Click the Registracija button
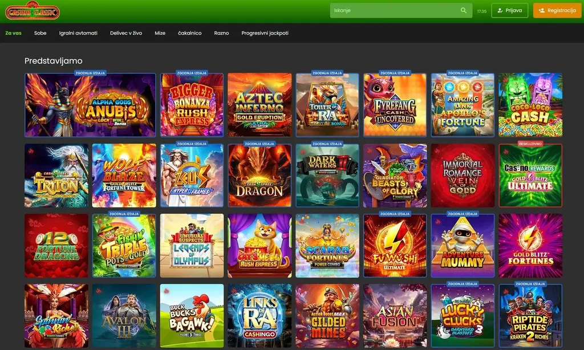Viewport: 584px width, 350px height. (x=557, y=10)
